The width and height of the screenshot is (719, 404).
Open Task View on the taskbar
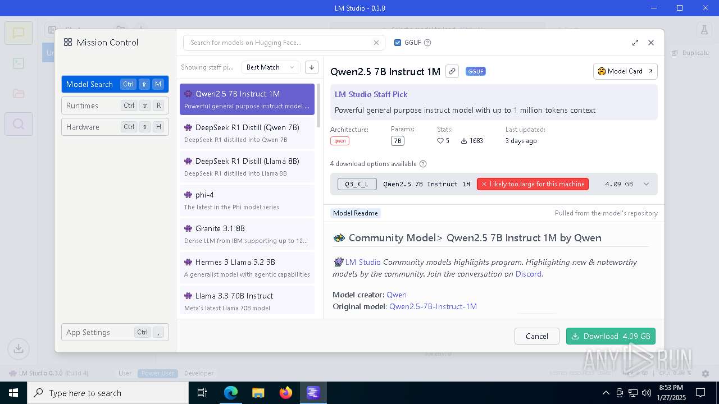point(202,393)
